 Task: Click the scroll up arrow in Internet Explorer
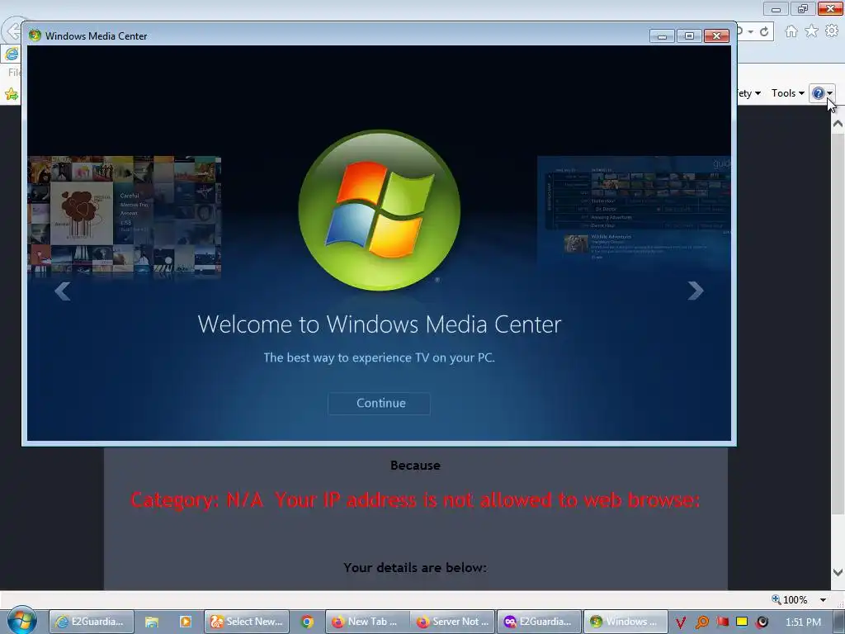(838, 124)
